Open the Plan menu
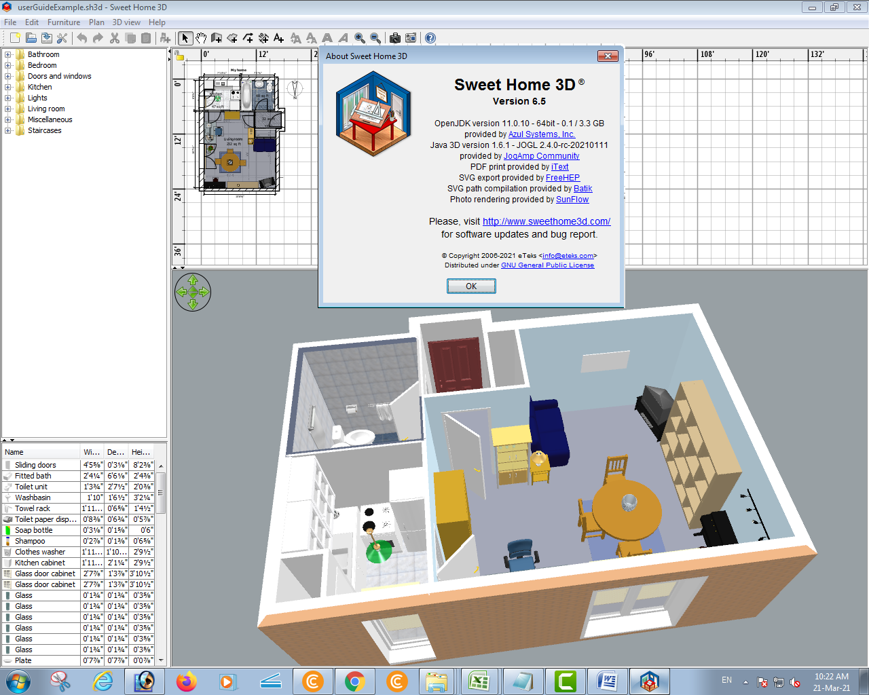The image size is (869, 695). 96,22
